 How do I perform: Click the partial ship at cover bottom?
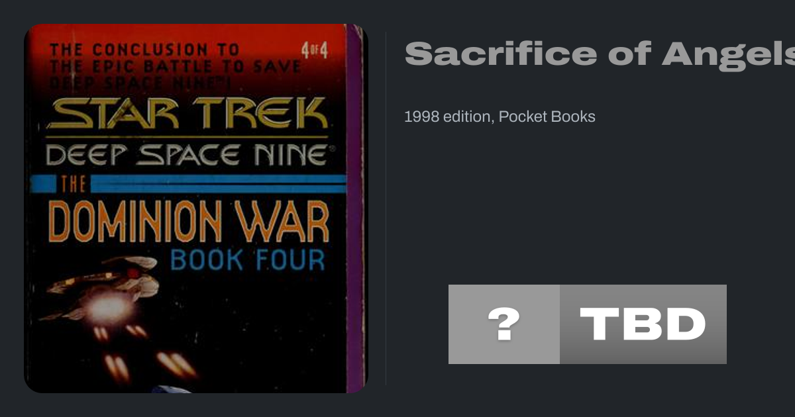pos(171,389)
